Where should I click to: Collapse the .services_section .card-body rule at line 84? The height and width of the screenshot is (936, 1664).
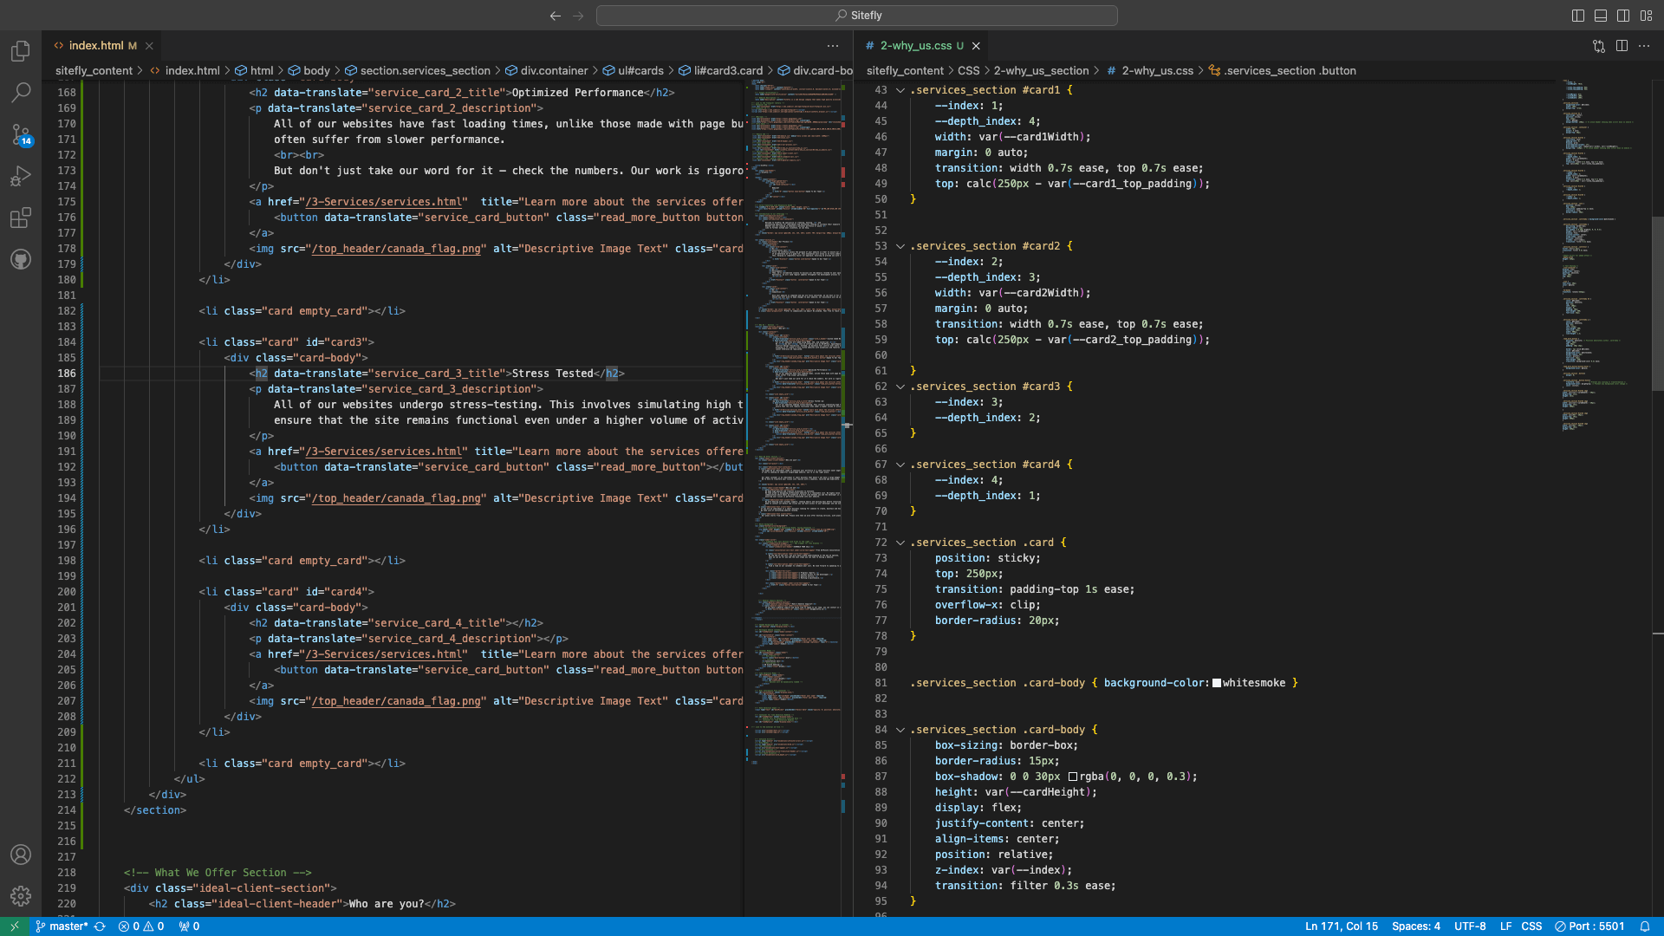point(900,730)
